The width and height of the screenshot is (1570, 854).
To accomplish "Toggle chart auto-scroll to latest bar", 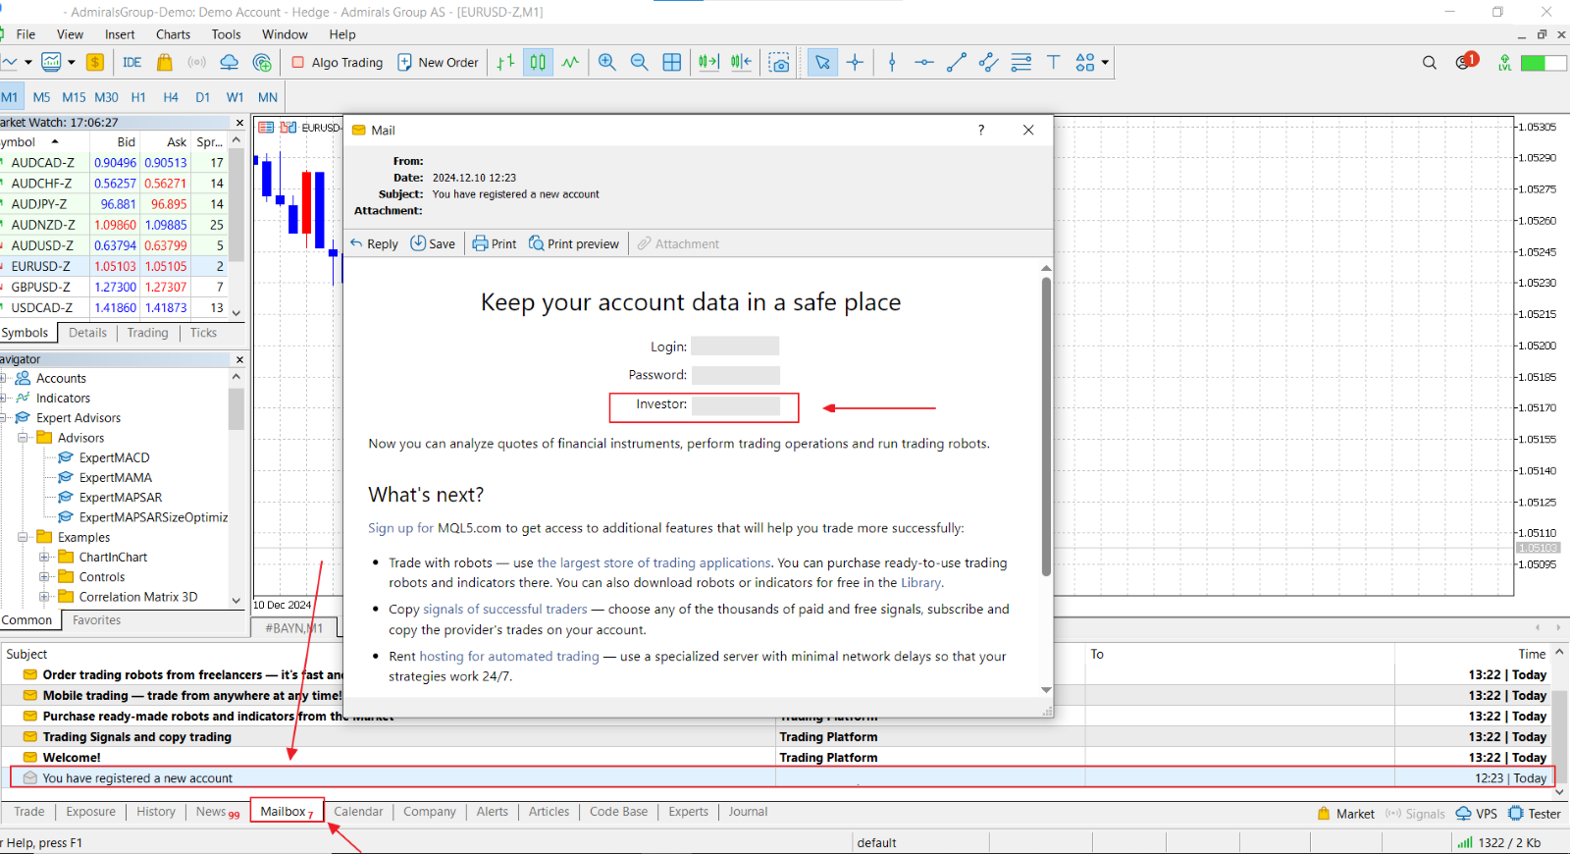I will point(708,63).
